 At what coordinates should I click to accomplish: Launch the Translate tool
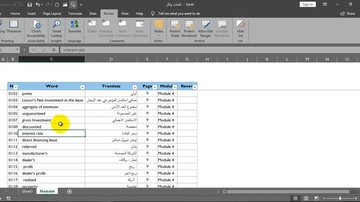tap(74, 26)
